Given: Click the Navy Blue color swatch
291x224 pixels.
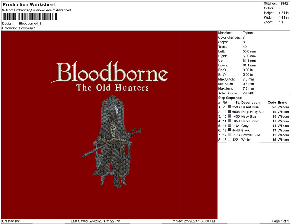Looking at the screenshot, I should tap(230, 116).
